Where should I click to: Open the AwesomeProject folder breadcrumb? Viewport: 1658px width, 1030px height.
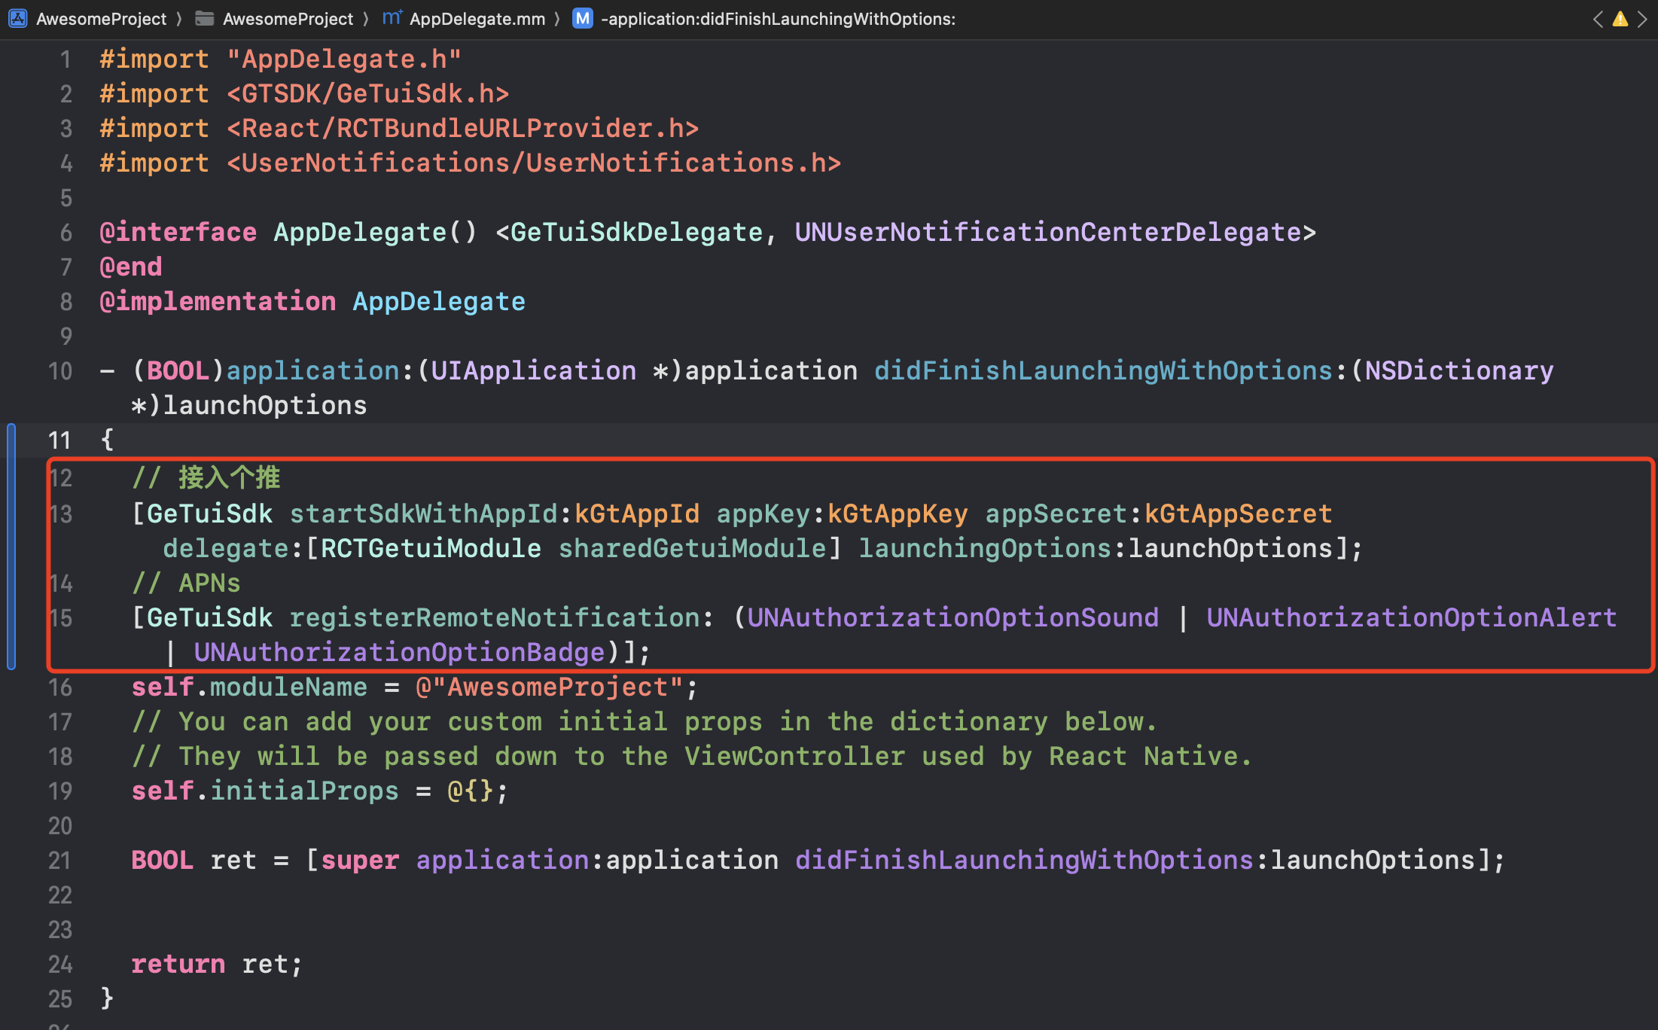[288, 19]
